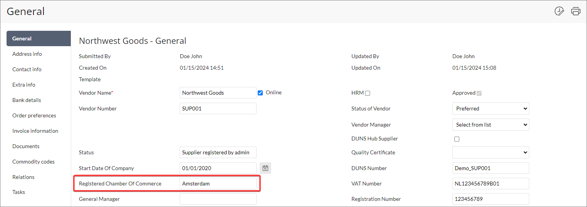Open Bank details section
The image size is (587, 207).
point(27,100)
